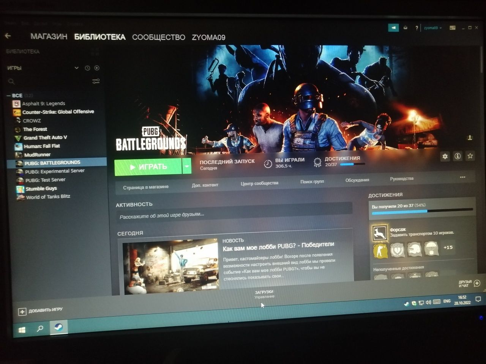Select Stumble Guys in library
The width and height of the screenshot is (486, 364).
tap(41, 188)
